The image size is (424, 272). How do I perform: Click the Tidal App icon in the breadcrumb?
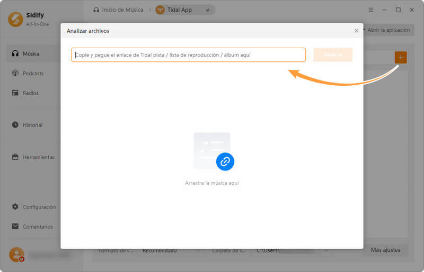pyautogui.click(x=160, y=10)
